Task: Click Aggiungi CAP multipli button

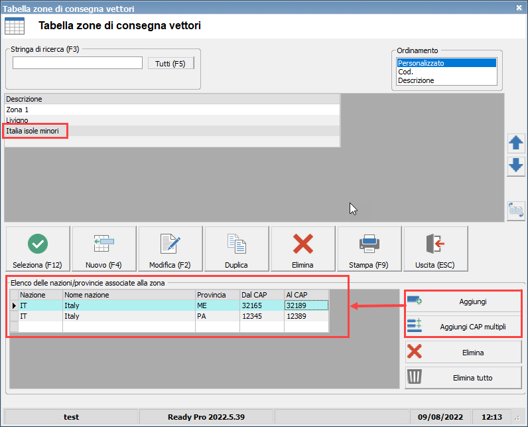Action: 464,327
